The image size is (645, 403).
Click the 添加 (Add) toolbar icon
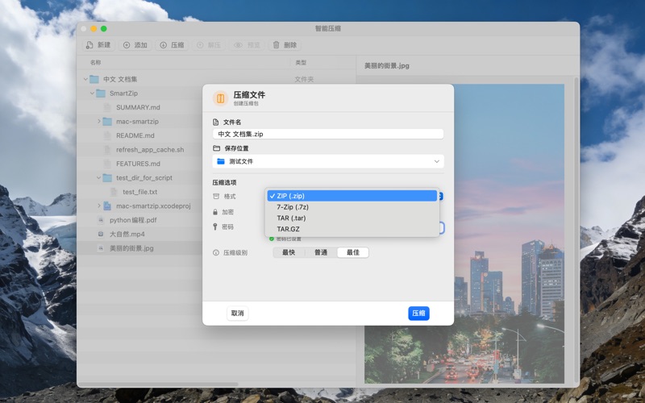click(127, 45)
